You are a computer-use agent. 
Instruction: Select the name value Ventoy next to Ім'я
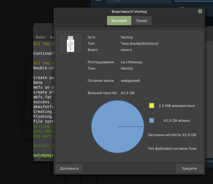coord(127,37)
